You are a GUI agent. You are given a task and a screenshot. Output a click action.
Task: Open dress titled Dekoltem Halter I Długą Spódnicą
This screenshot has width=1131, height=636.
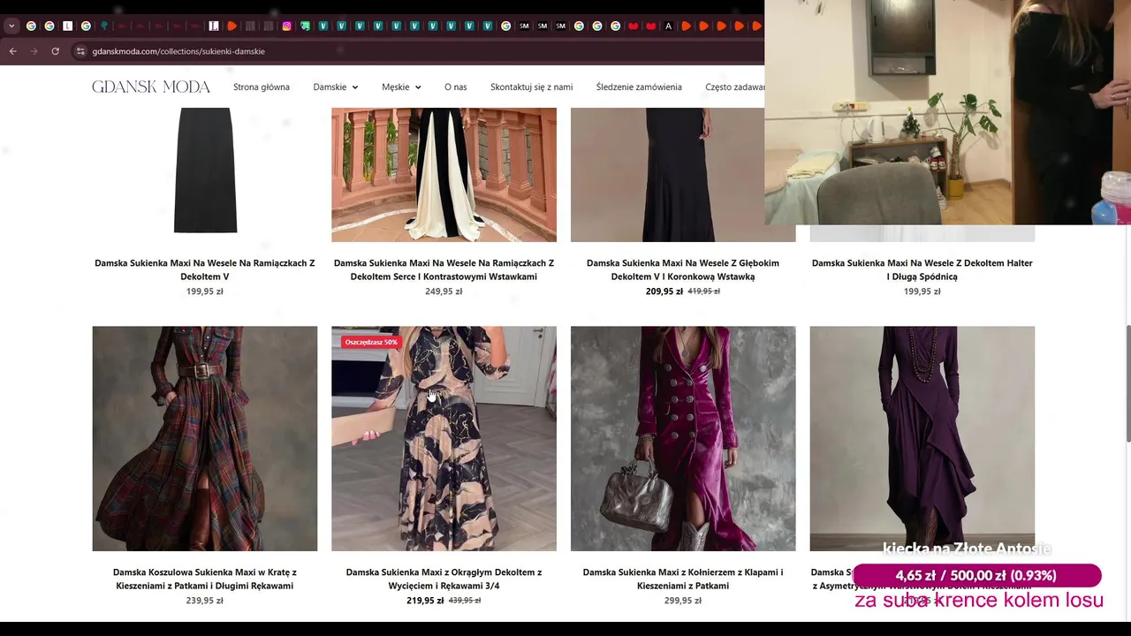click(922, 269)
